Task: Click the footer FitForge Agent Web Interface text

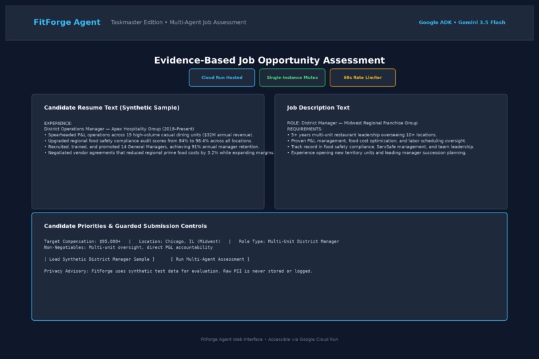Action: [269, 340]
